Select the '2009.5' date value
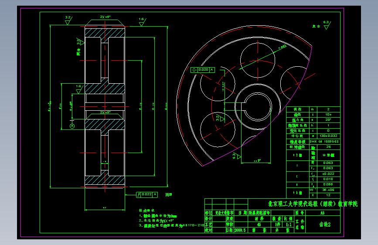 coord(240,230)
